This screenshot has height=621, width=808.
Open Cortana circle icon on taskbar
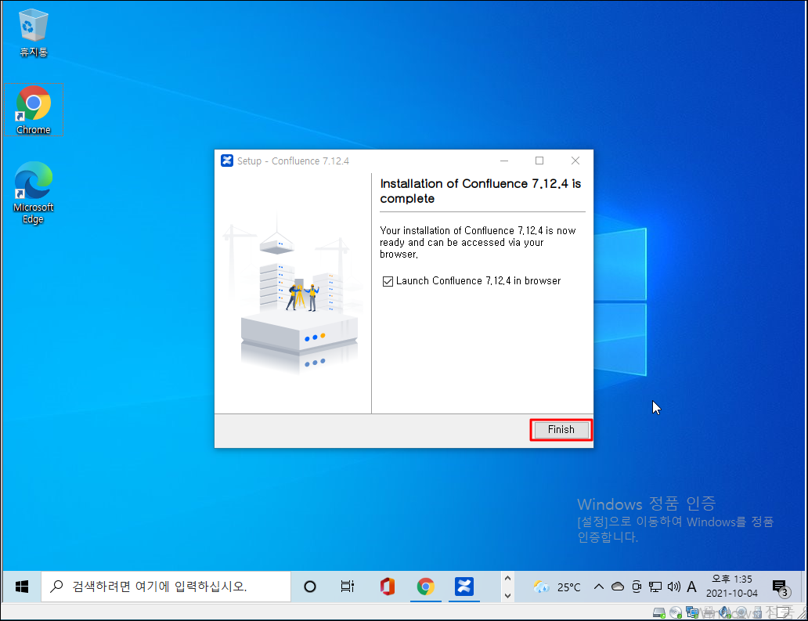310,587
